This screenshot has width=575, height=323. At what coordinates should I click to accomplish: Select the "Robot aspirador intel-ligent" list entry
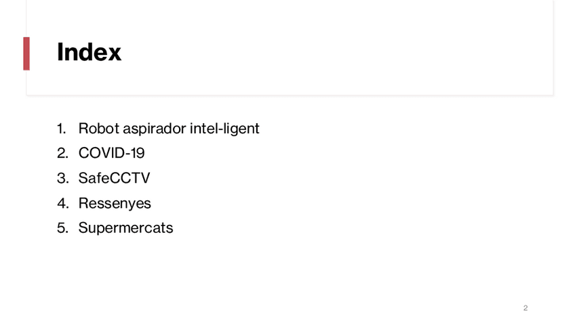[168, 128]
